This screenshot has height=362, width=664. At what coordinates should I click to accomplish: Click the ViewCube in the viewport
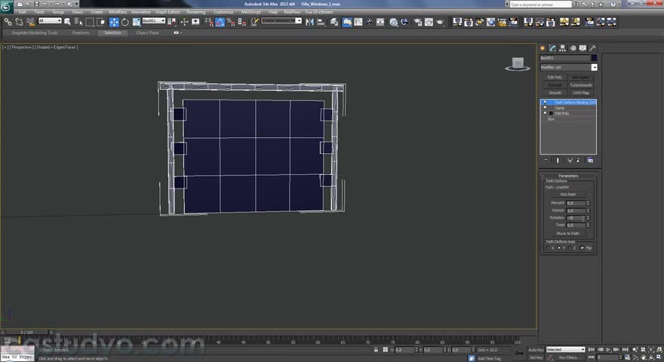pyautogui.click(x=518, y=64)
